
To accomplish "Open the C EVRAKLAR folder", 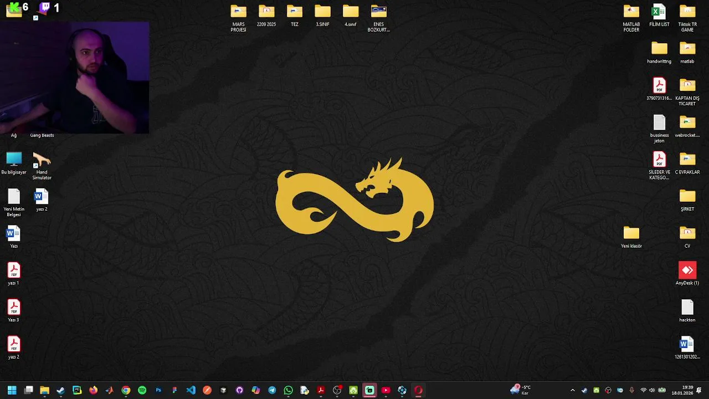I will coord(687,164).
